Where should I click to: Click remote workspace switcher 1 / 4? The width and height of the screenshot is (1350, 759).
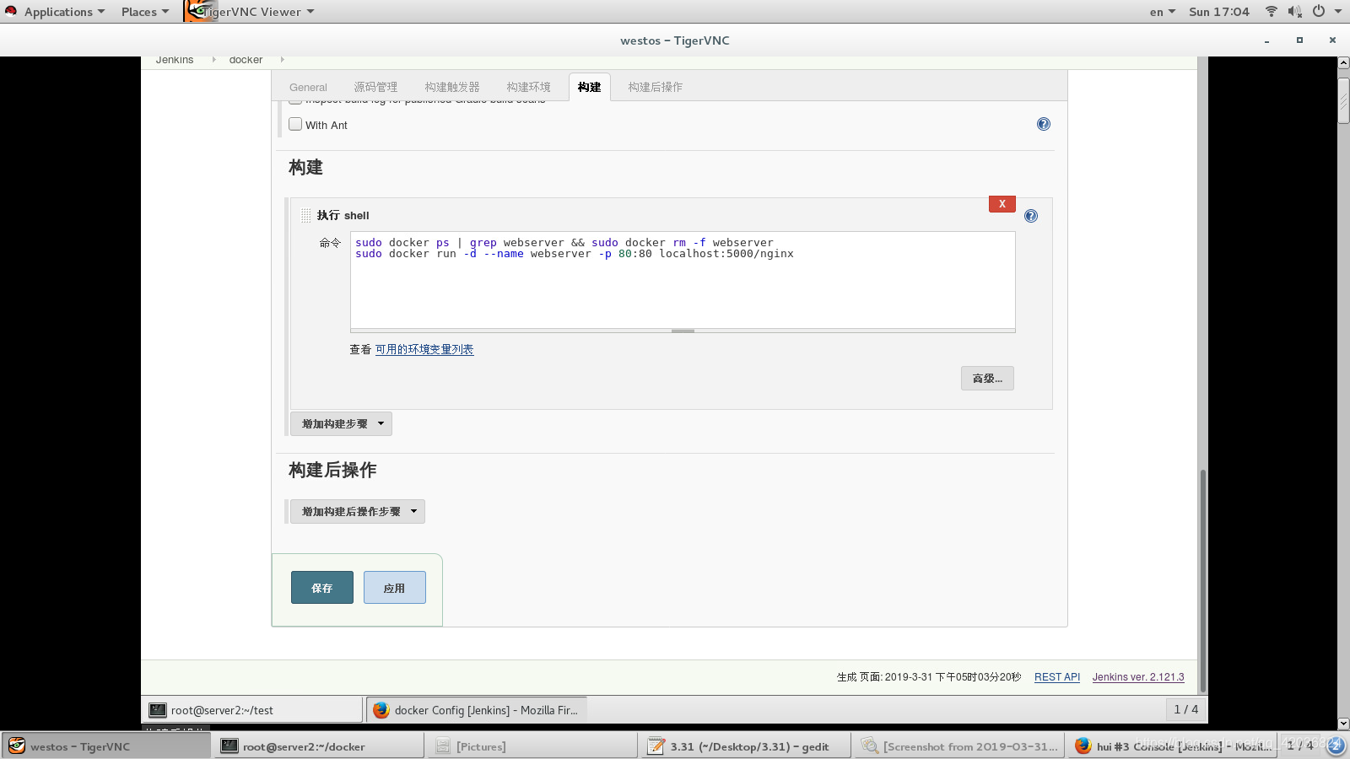[x=1185, y=709]
